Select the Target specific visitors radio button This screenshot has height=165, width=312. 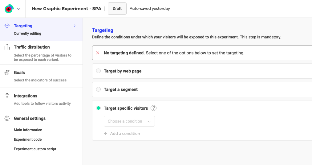(99, 108)
